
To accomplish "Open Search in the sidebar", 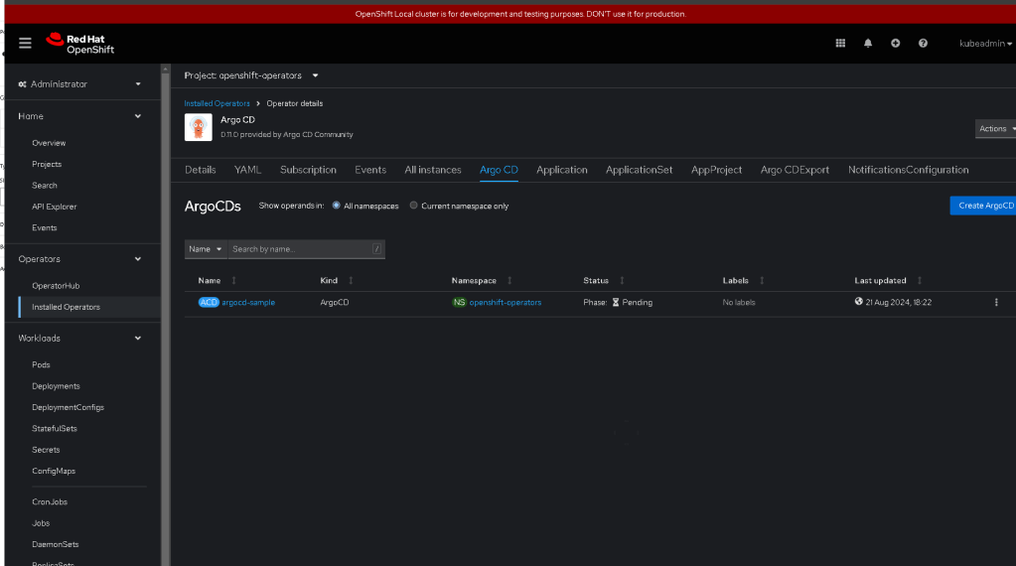I will click(x=44, y=186).
